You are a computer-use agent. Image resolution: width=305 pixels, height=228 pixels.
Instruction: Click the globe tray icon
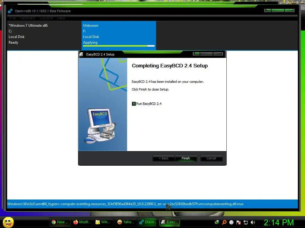(217, 222)
